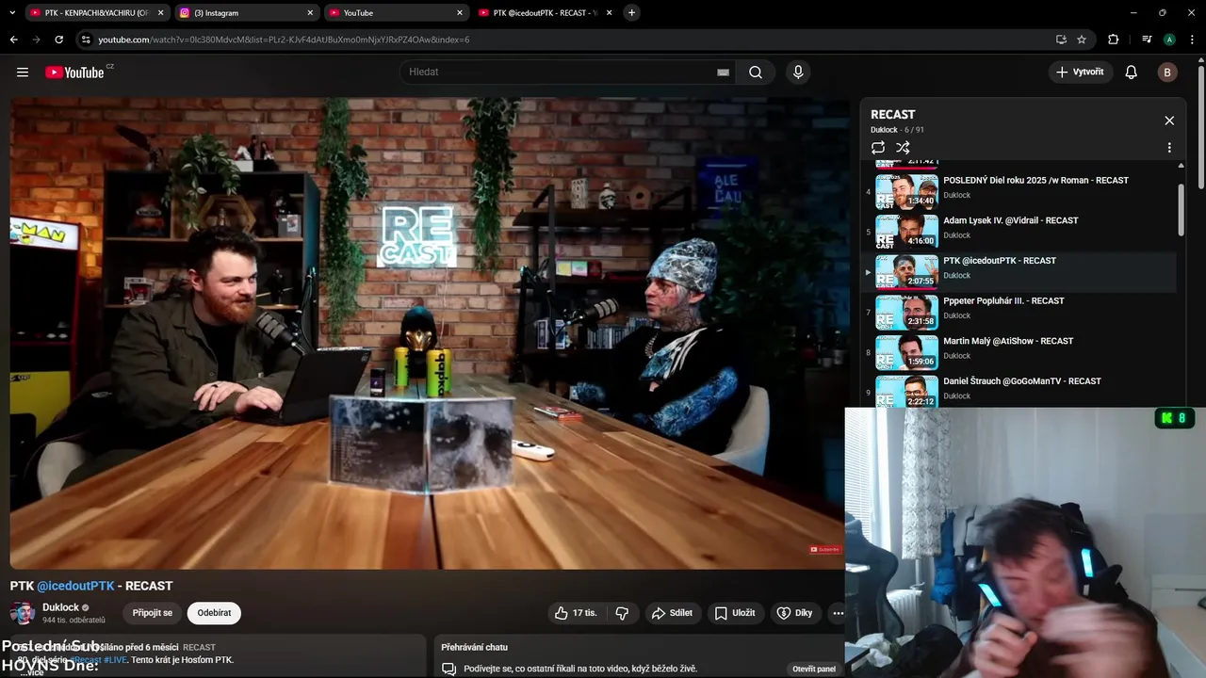Go back in browser

[13, 40]
